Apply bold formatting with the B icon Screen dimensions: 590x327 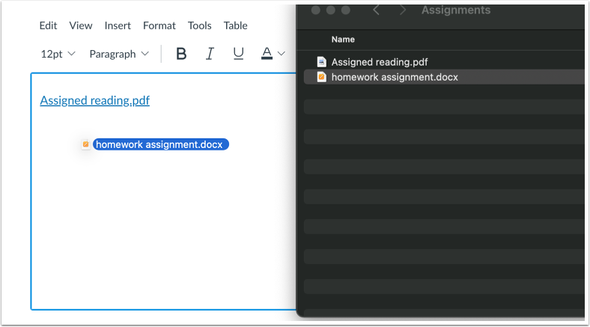181,54
